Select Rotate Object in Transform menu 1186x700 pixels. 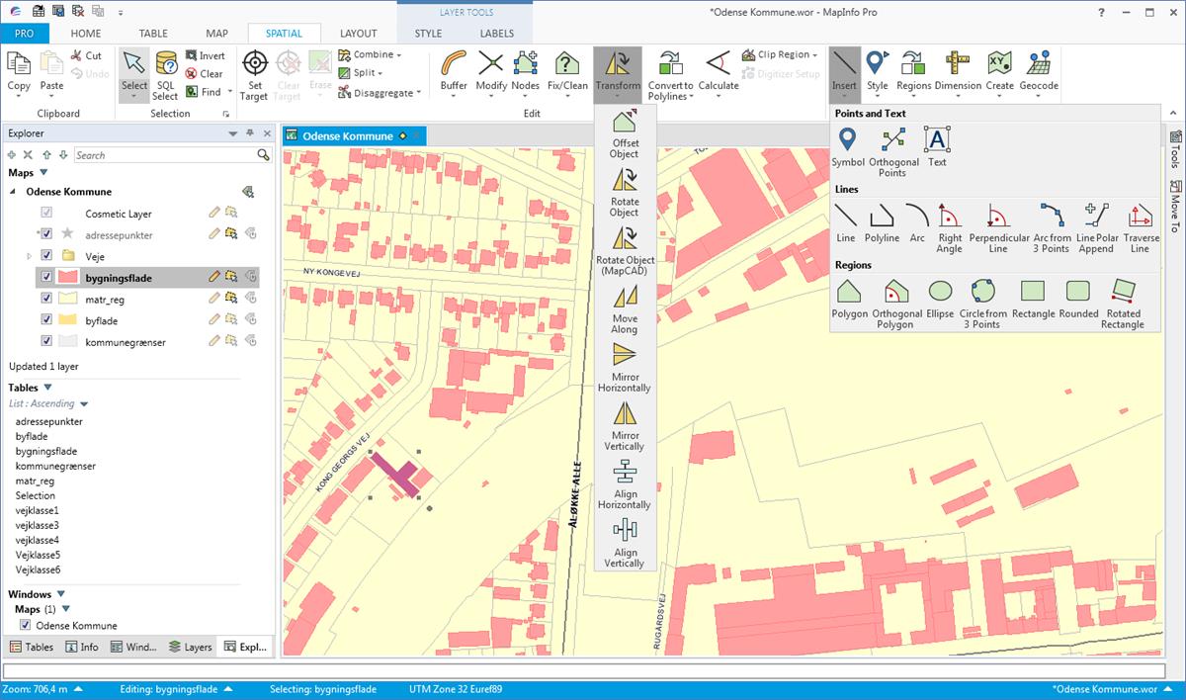(624, 192)
